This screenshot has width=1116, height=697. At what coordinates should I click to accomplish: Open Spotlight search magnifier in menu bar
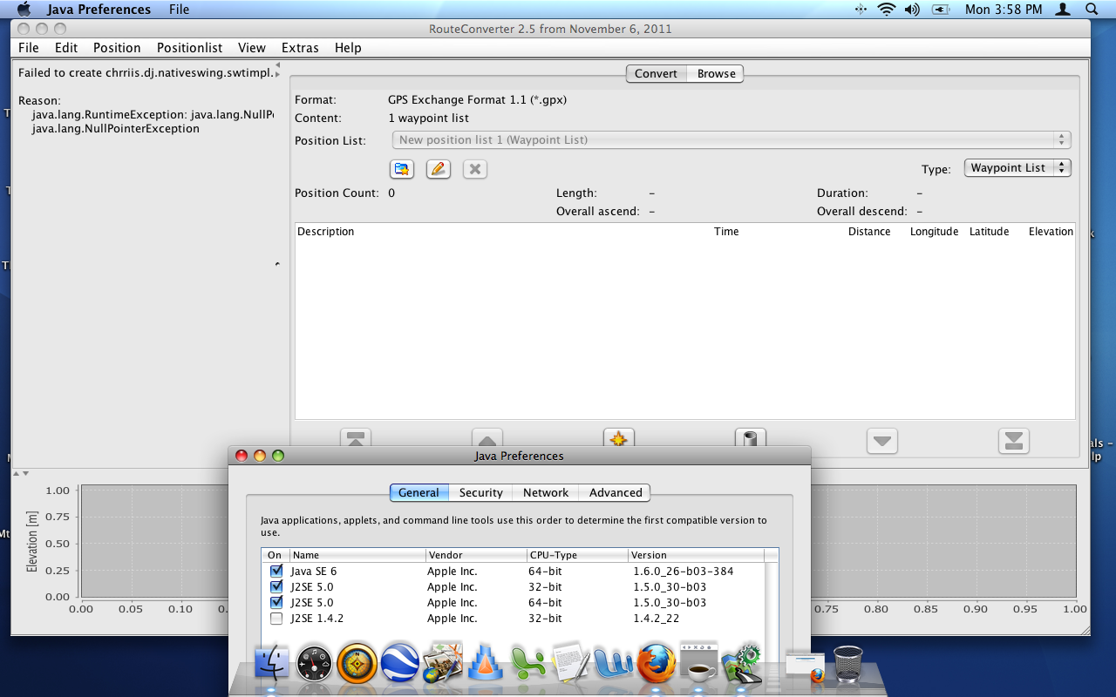[1092, 10]
